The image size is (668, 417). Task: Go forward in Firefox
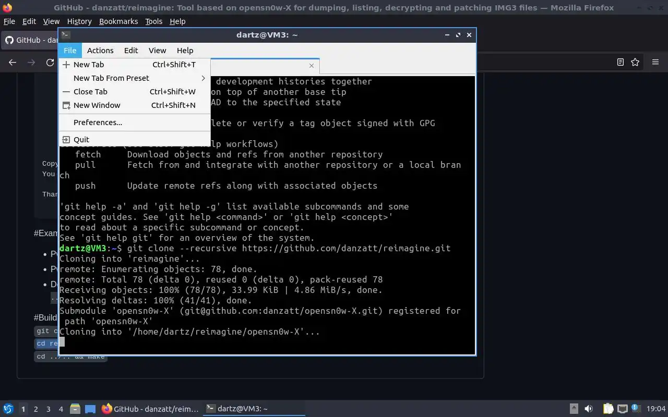(x=31, y=62)
